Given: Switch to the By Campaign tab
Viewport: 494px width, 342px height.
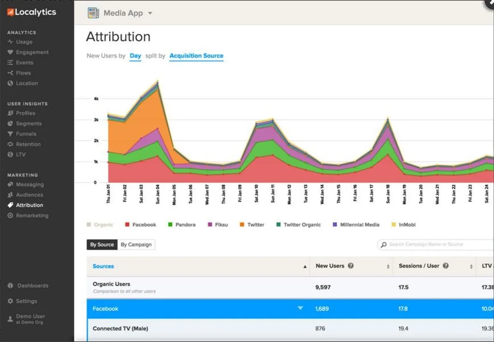Looking at the screenshot, I should 136,245.
